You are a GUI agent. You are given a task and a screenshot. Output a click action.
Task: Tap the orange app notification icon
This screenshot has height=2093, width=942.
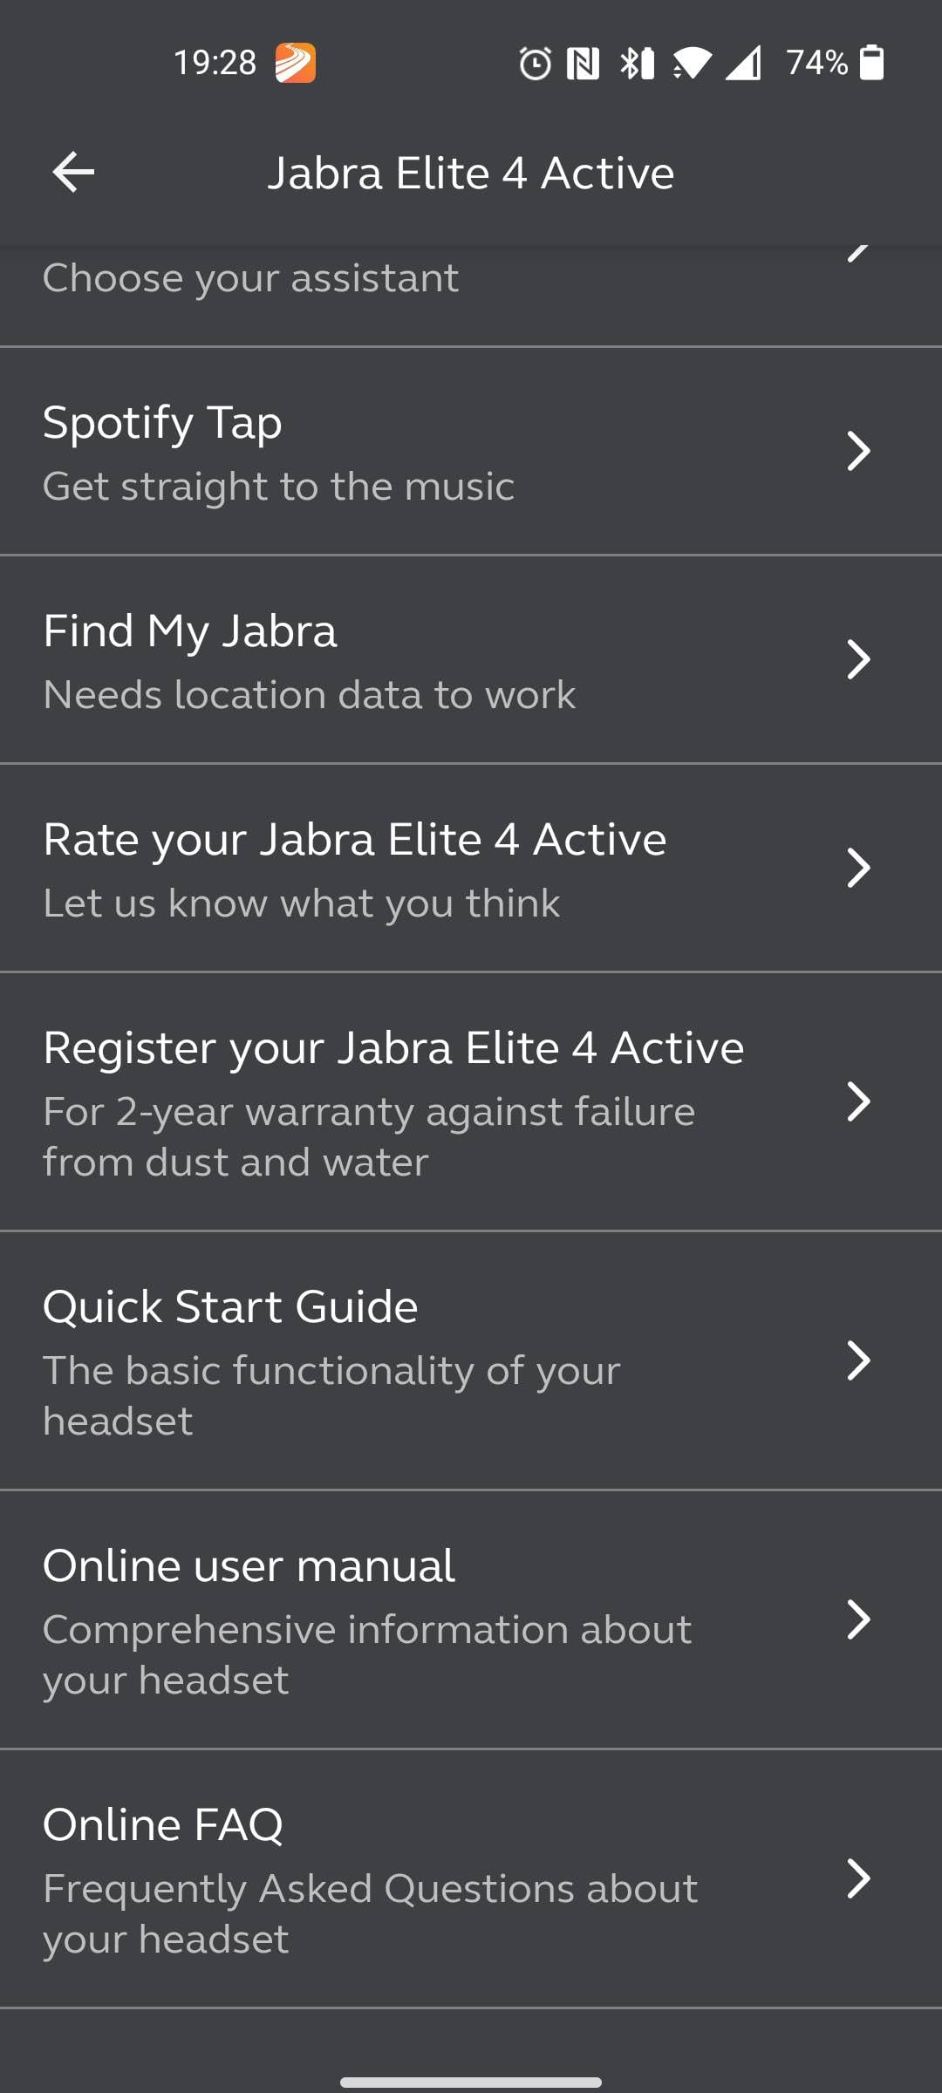coord(296,63)
